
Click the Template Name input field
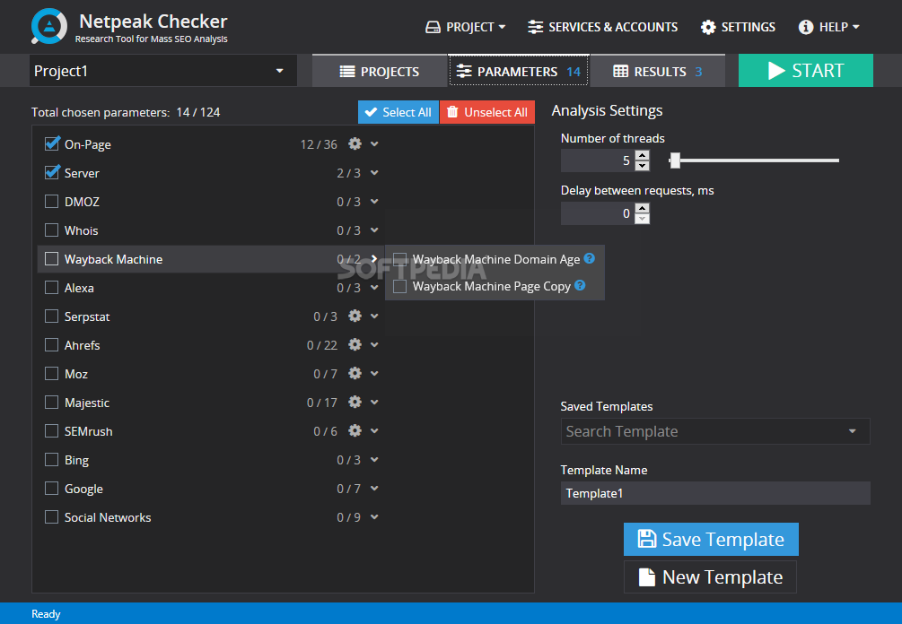(715, 493)
